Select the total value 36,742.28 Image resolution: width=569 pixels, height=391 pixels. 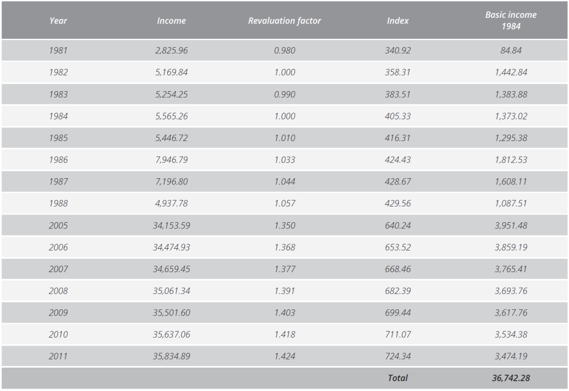pos(511,378)
